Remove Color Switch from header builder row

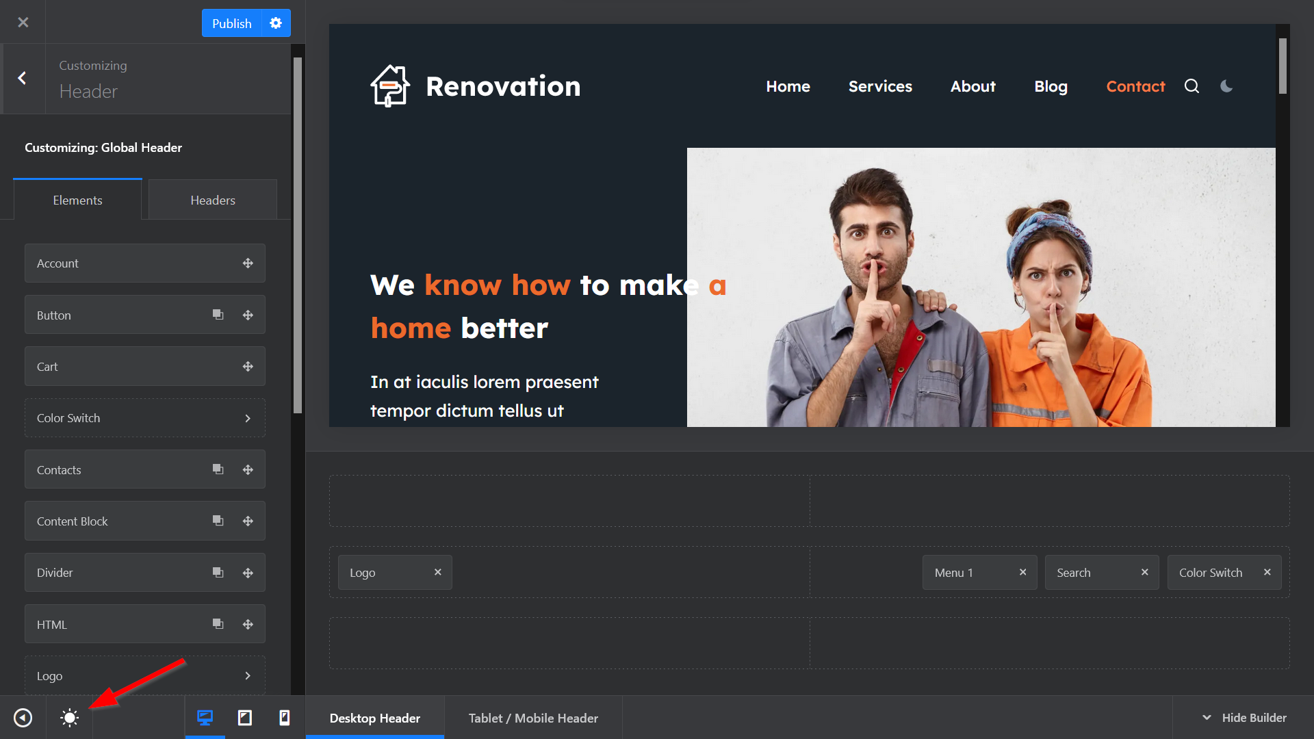click(1267, 572)
